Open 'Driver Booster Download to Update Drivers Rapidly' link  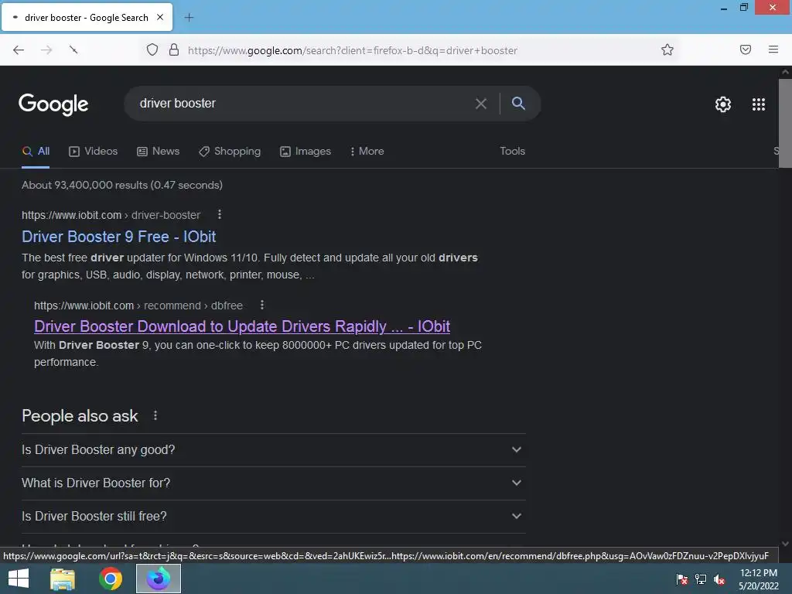click(x=242, y=326)
